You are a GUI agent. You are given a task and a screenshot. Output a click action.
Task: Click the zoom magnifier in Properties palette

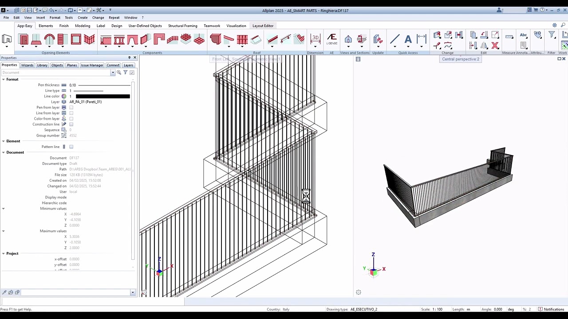pos(119,73)
